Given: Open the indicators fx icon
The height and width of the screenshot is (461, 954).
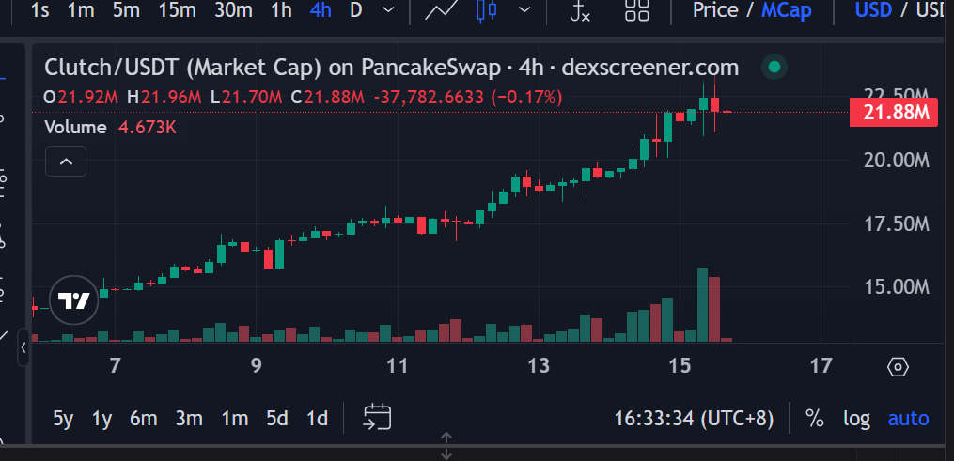Looking at the screenshot, I should [x=580, y=10].
